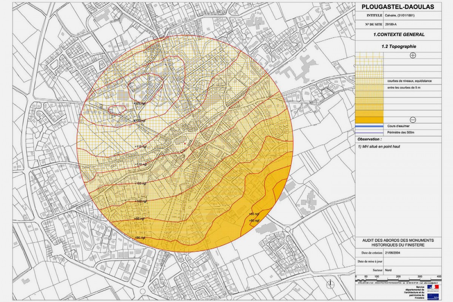This screenshot has width=453, height=302.
Task: Click the small red monument marker at map center
Action: (x=185, y=144)
